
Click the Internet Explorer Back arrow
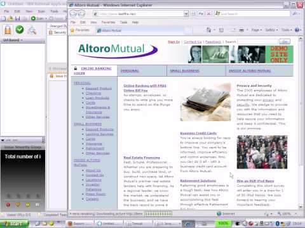74,14
